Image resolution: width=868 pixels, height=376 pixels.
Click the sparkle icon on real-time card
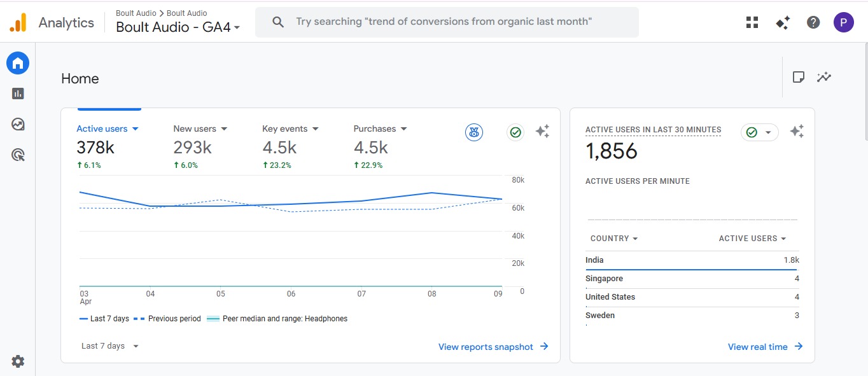pos(797,132)
